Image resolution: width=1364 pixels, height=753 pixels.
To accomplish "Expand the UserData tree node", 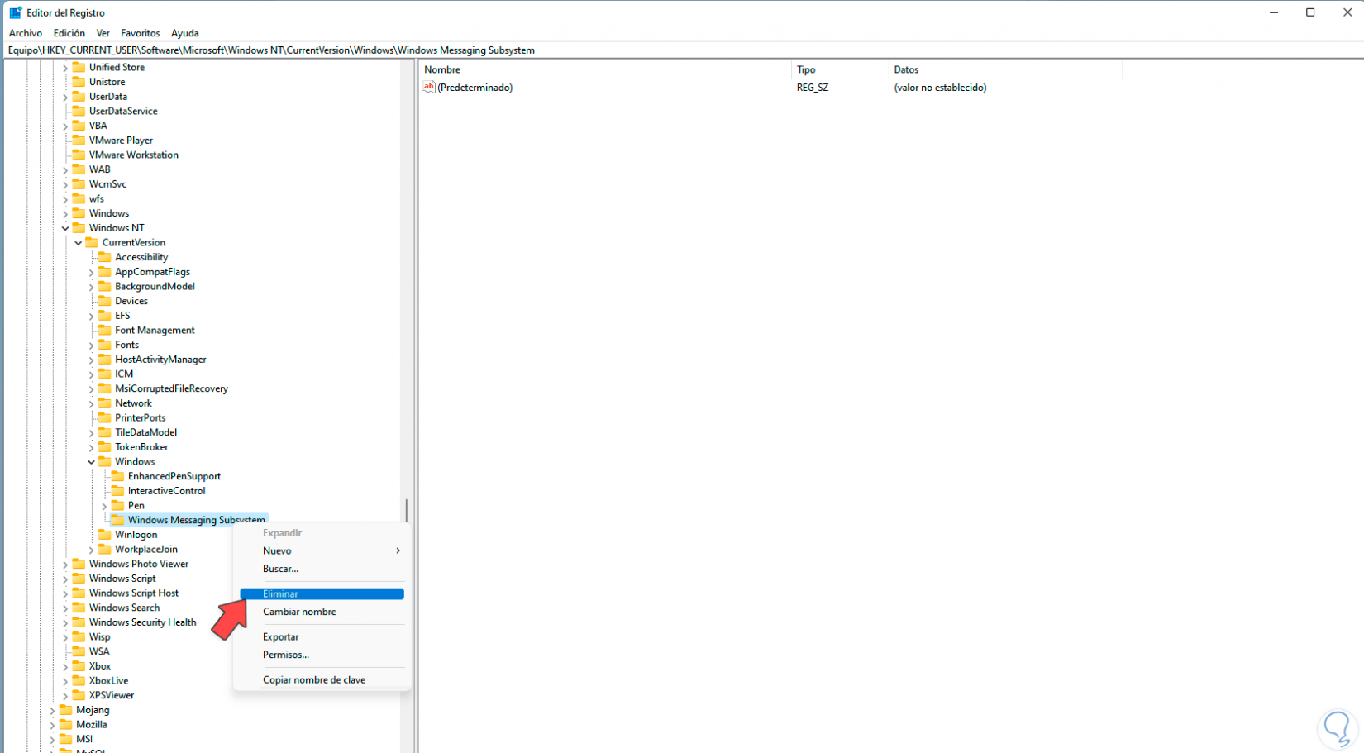I will (x=65, y=97).
